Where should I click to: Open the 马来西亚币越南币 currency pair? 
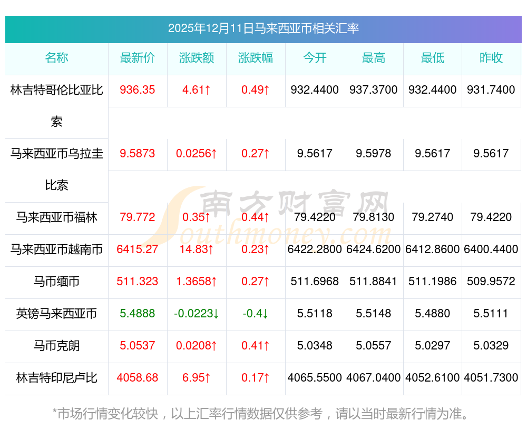56,249
